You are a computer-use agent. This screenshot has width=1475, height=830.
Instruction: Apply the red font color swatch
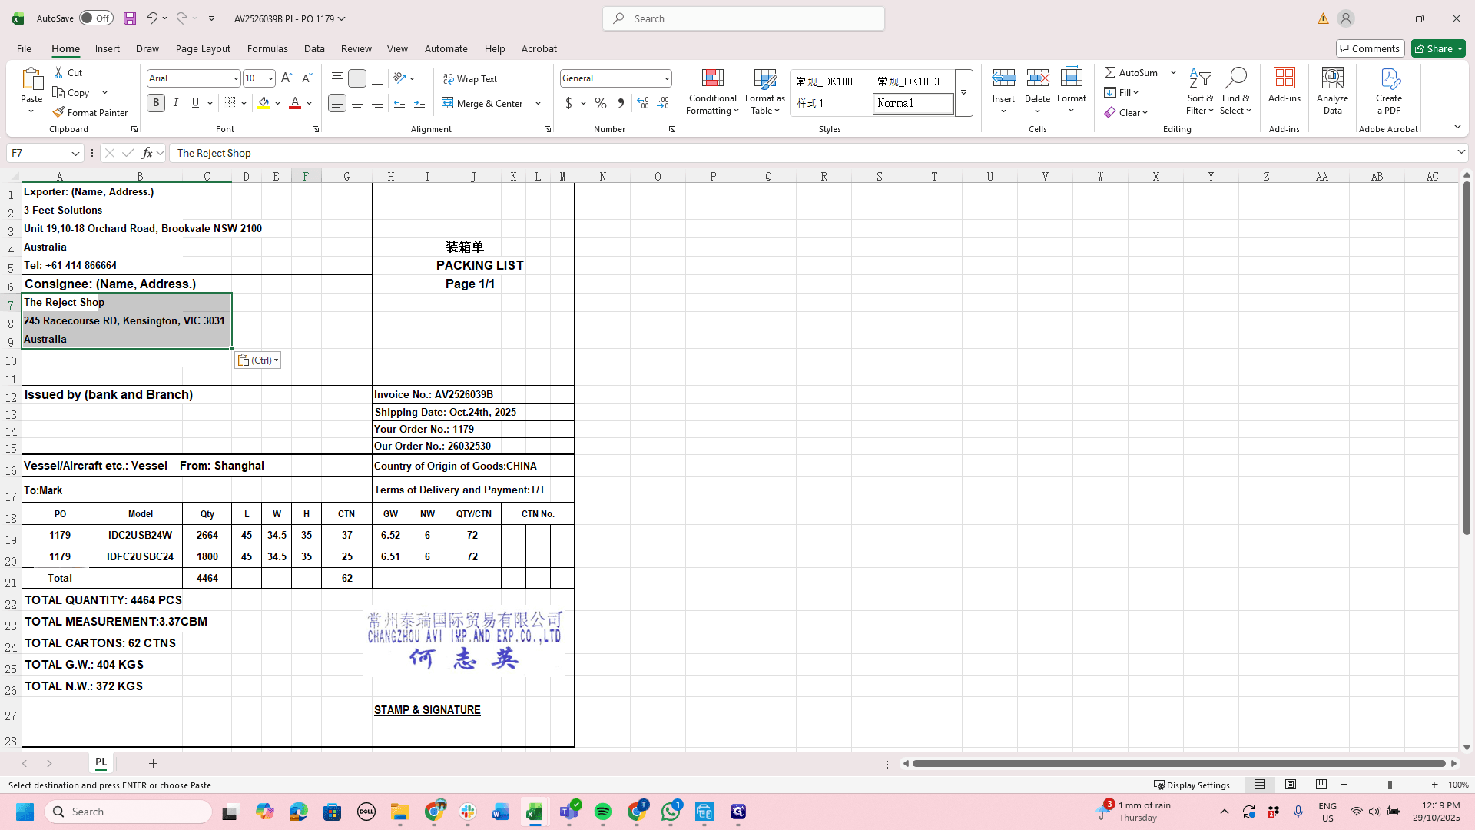pyautogui.click(x=294, y=103)
